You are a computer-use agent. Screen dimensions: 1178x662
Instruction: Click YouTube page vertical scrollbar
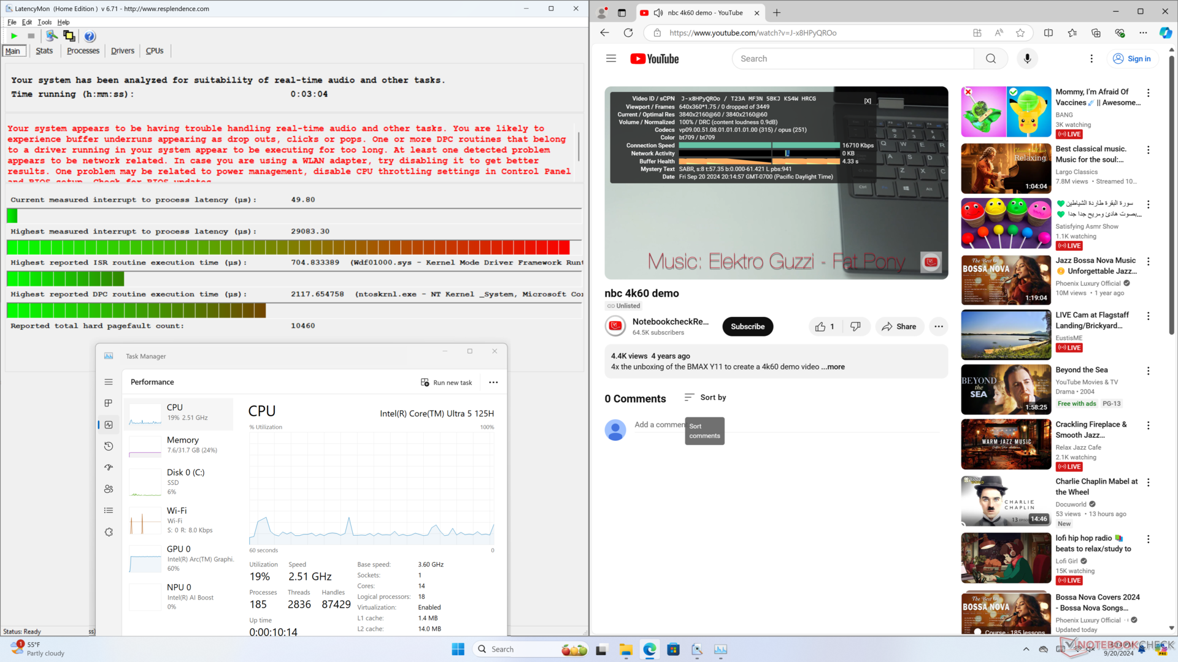point(1171,184)
